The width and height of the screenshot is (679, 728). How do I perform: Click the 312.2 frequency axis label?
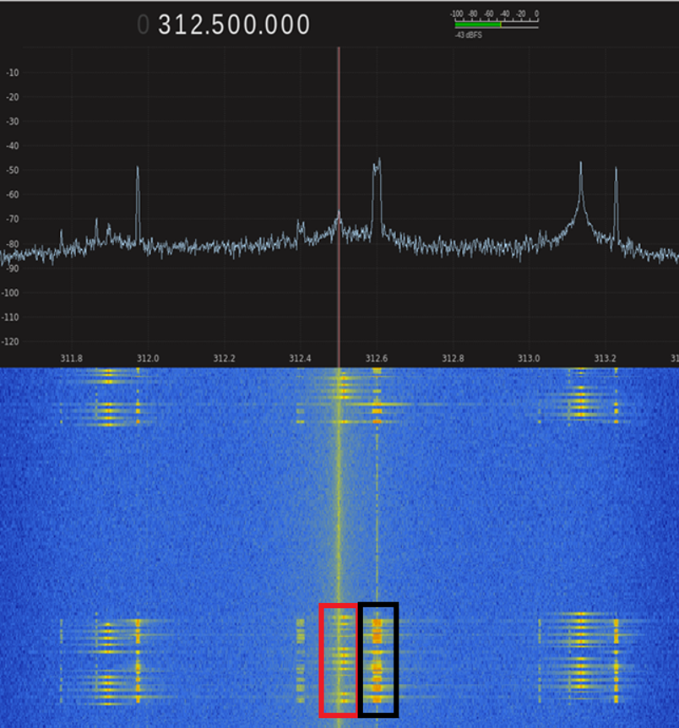pyautogui.click(x=224, y=358)
